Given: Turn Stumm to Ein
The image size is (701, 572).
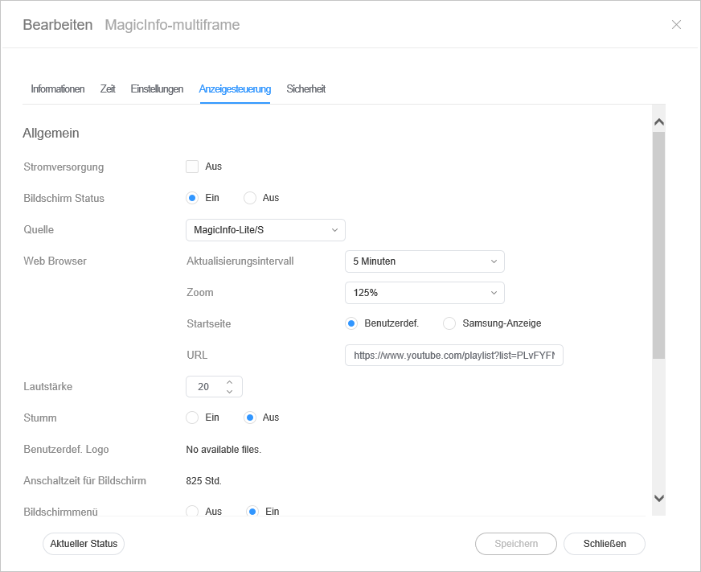Looking at the screenshot, I should coord(192,418).
